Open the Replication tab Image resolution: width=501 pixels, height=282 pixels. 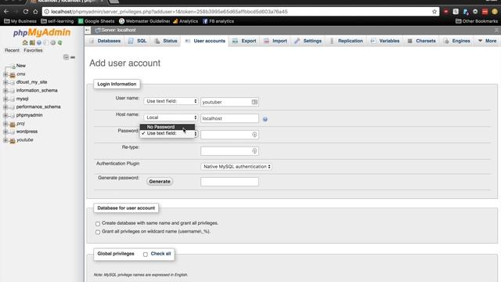point(346,41)
